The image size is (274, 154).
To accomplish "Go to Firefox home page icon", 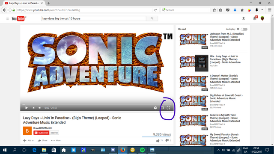I will pos(242,10).
